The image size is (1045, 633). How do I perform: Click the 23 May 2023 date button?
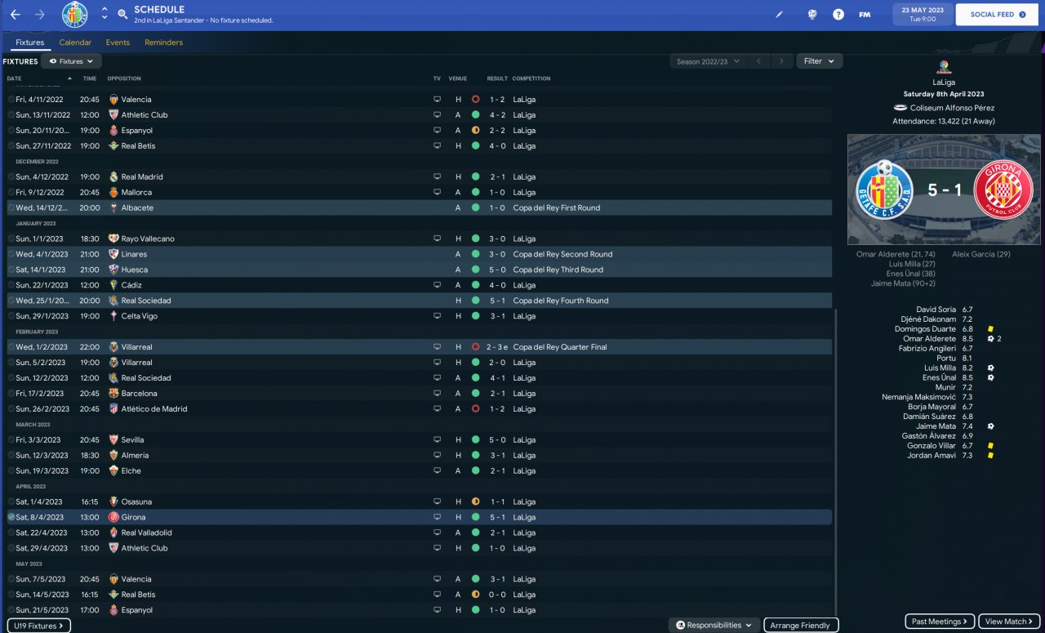923,15
